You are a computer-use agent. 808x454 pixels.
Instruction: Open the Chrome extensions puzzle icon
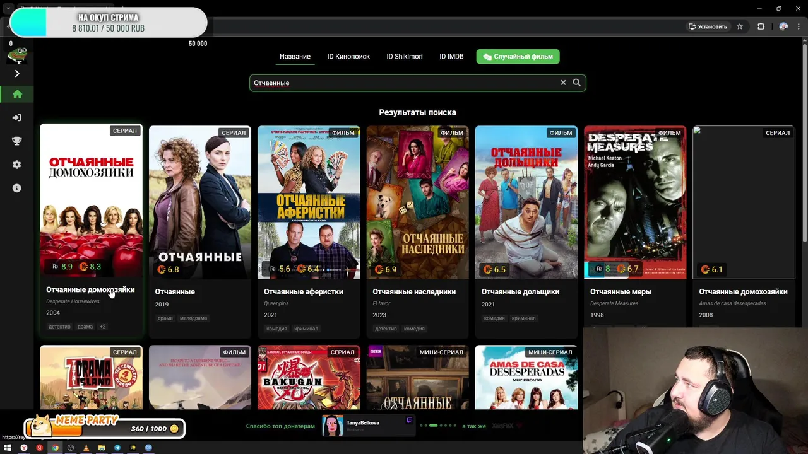[x=761, y=26]
